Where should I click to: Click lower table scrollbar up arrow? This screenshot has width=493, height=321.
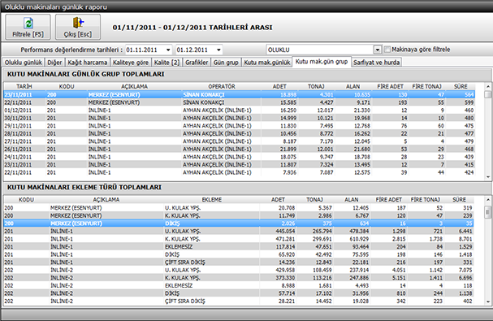point(487,200)
